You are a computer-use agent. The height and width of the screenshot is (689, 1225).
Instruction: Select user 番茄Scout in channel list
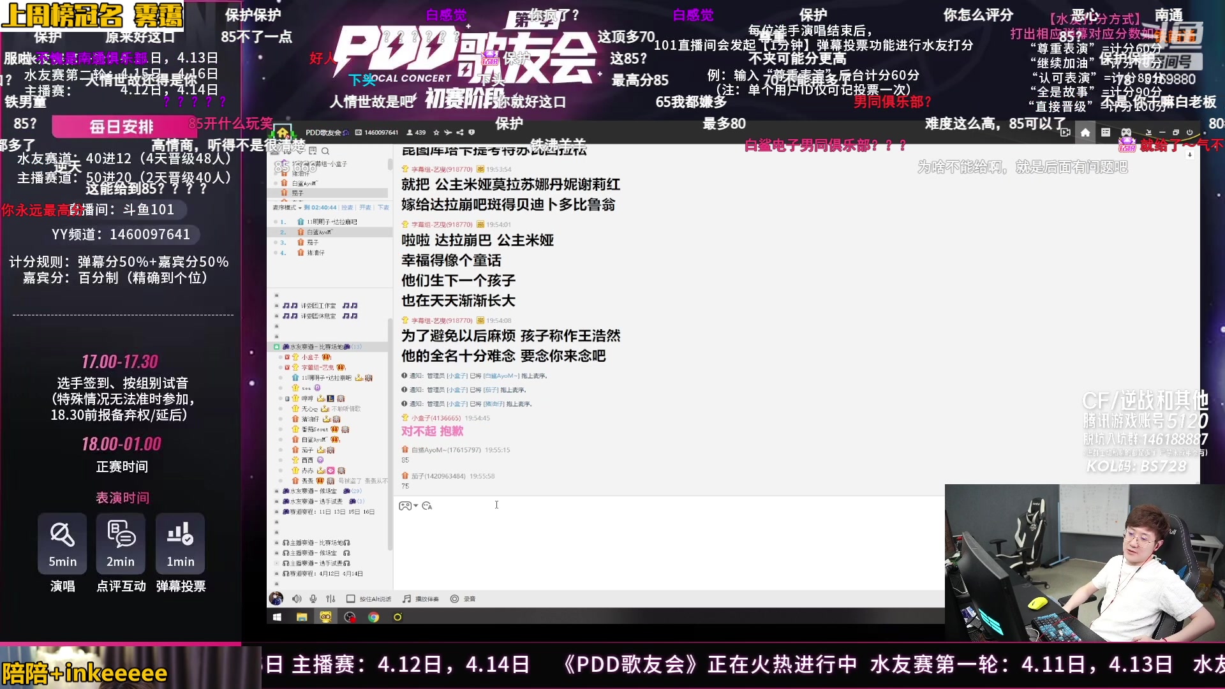(314, 429)
